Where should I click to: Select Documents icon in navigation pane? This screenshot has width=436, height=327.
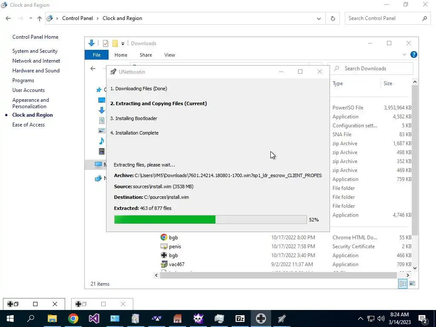[102, 120]
